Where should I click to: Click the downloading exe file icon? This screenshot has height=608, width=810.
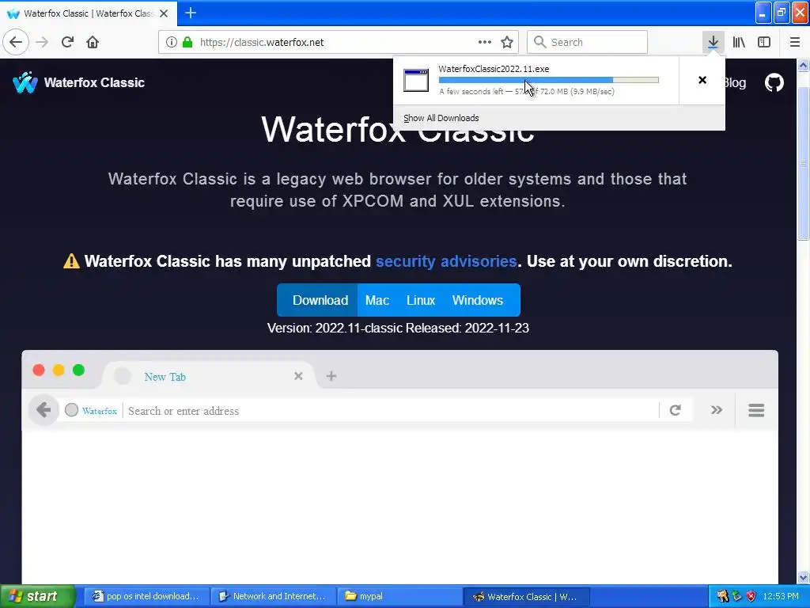pyautogui.click(x=416, y=80)
